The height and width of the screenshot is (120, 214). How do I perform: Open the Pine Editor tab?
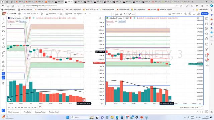click(x=27, y=112)
